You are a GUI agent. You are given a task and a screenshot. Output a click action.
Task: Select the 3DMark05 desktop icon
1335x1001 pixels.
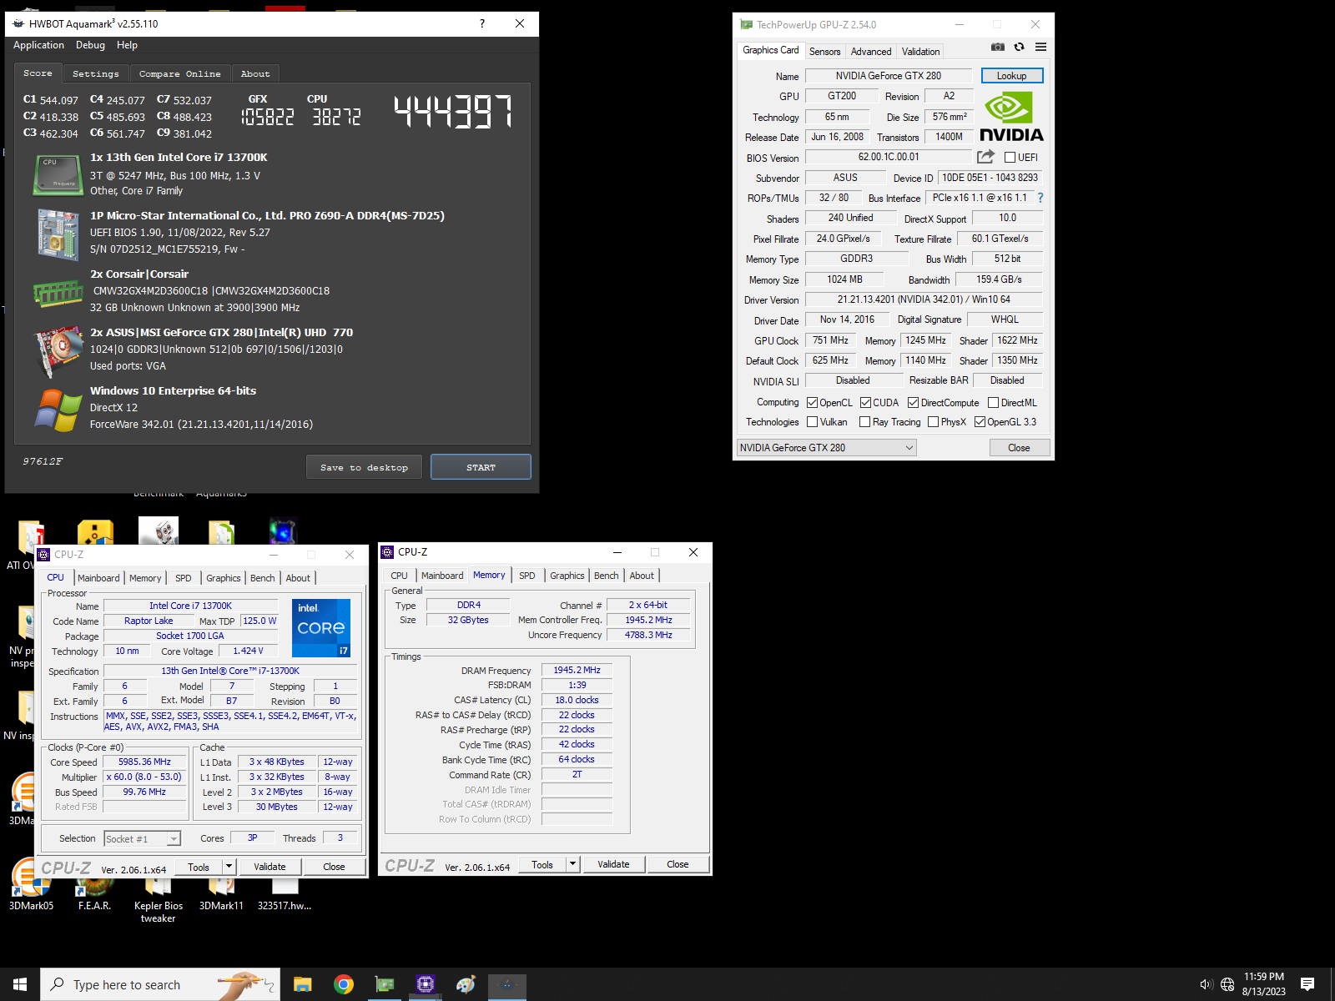click(31, 884)
